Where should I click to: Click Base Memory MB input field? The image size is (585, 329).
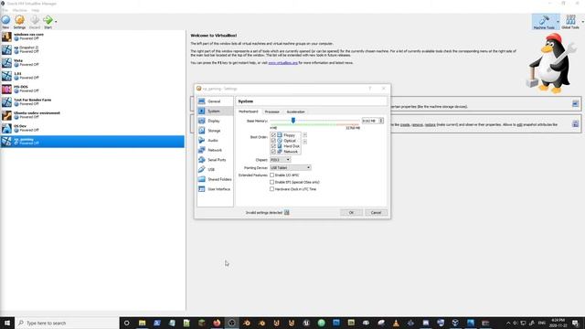point(369,121)
